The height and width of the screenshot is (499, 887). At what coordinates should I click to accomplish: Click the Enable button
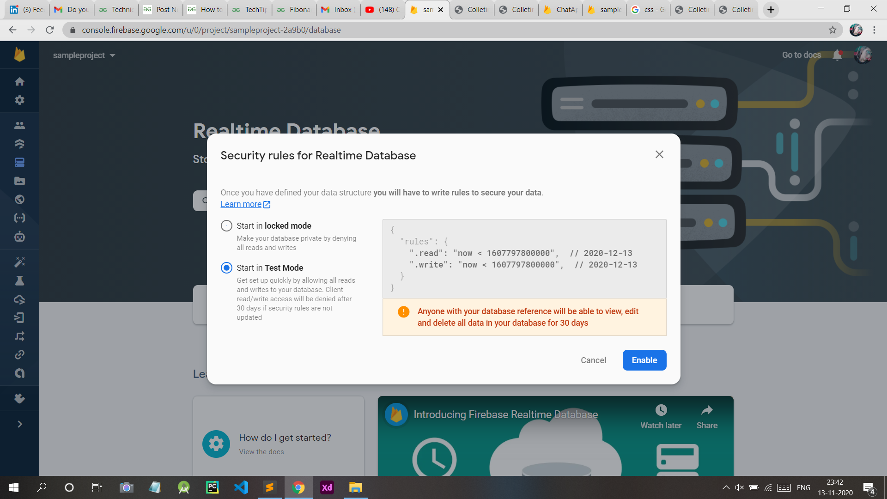tap(644, 360)
